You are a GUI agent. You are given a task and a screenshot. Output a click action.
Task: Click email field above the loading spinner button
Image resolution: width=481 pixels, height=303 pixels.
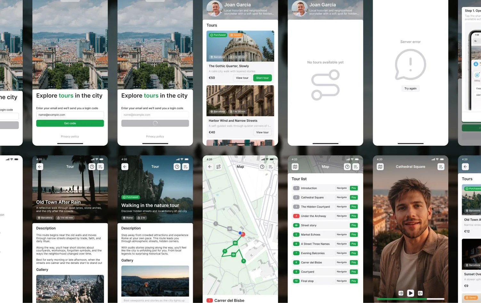(155, 115)
